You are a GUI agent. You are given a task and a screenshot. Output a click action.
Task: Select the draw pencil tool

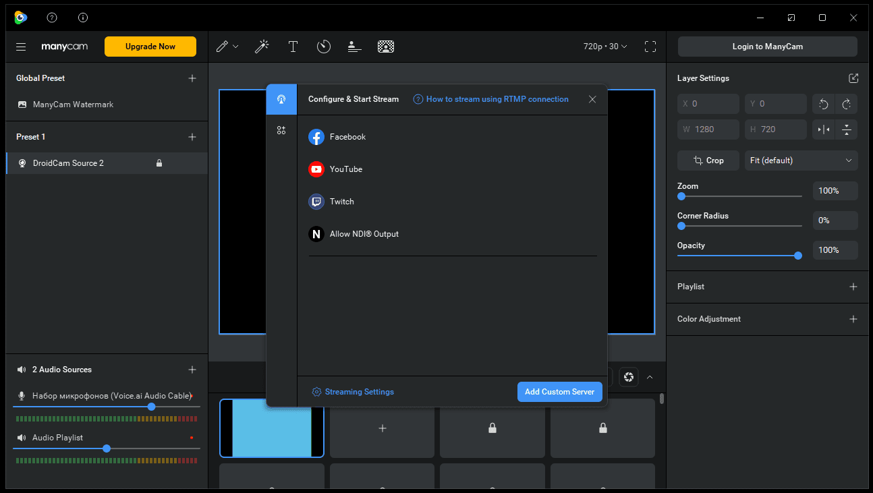(x=221, y=47)
